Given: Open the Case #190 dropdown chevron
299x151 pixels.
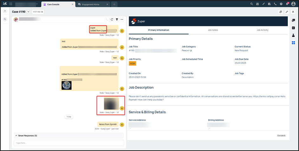Looking at the screenshot, I should (29, 12).
